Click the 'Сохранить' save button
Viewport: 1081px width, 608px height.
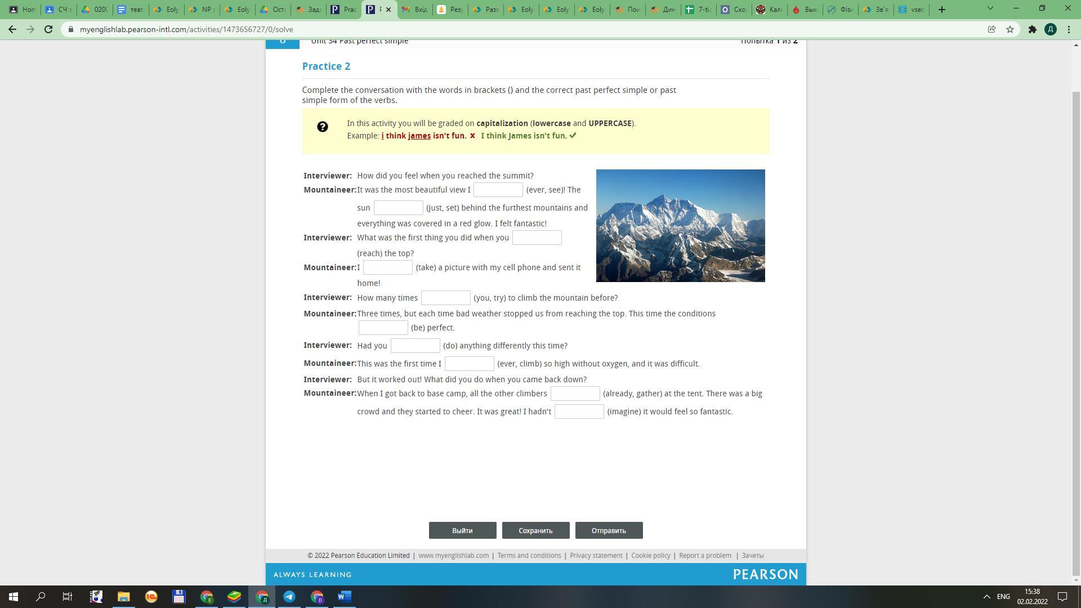[535, 530]
